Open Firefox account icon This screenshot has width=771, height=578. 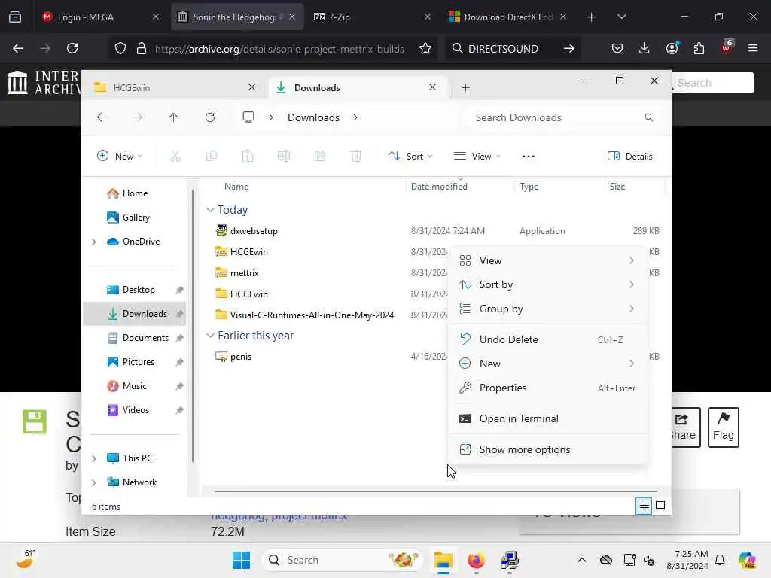click(x=672, y=48)
